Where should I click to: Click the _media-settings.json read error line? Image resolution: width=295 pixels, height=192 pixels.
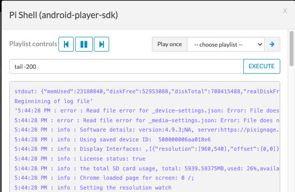pyautogui.click(x=147, y=120)
